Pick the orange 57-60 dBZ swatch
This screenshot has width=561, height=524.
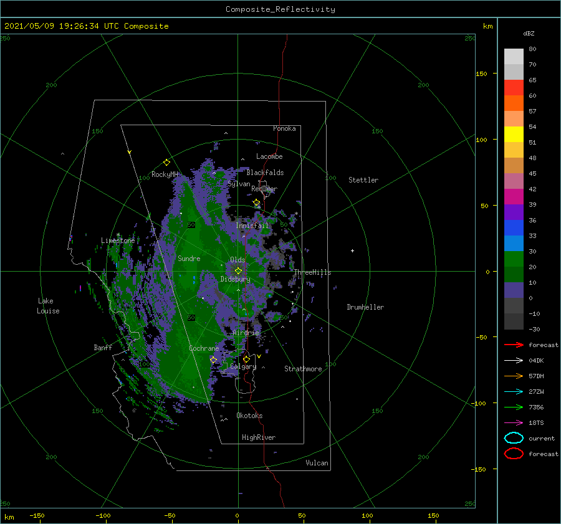point(514,103)
